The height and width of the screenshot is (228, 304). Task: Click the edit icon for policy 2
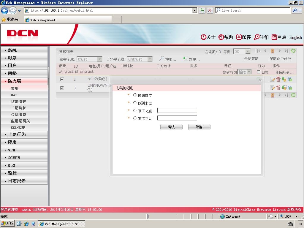(x=273, y=79)
